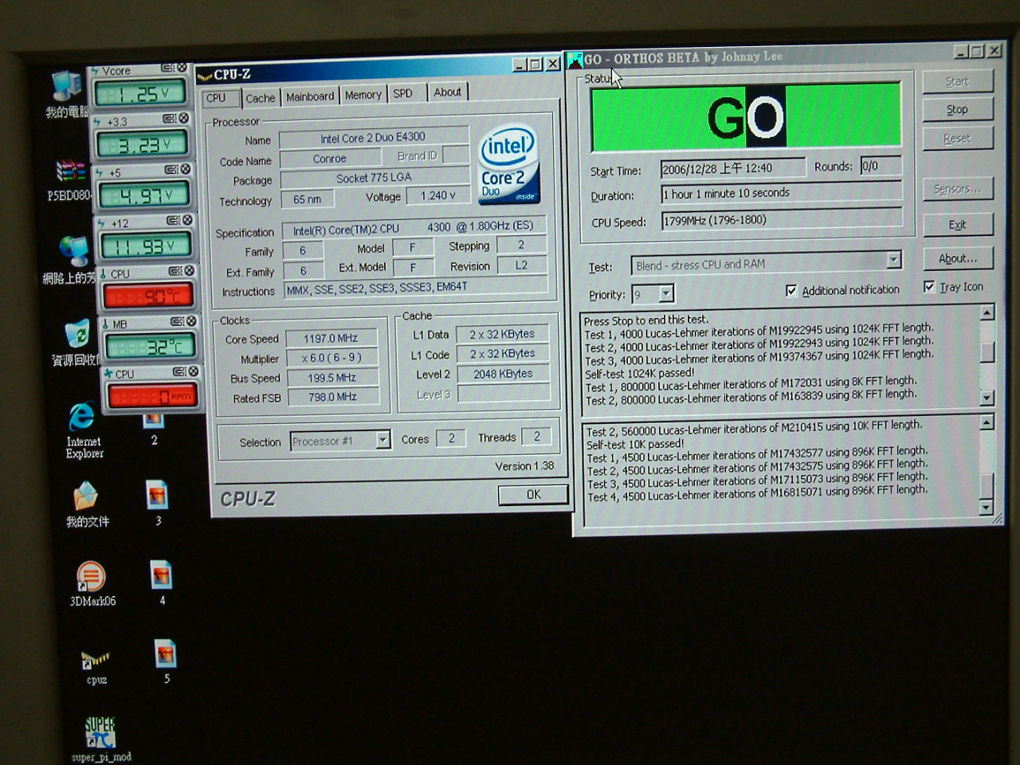Click the dock icon on Vcore gadget
This screenshot has height=765, width=1020.
click(168, 68)
